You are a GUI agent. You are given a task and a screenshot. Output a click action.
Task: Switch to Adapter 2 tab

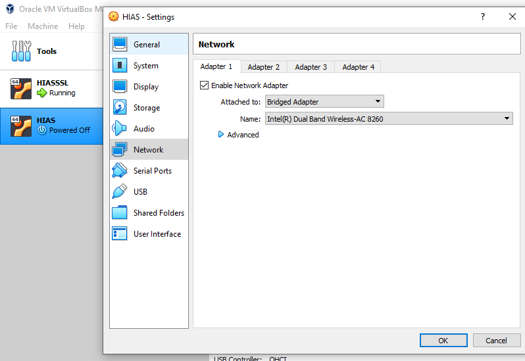(x=264, y=67)
